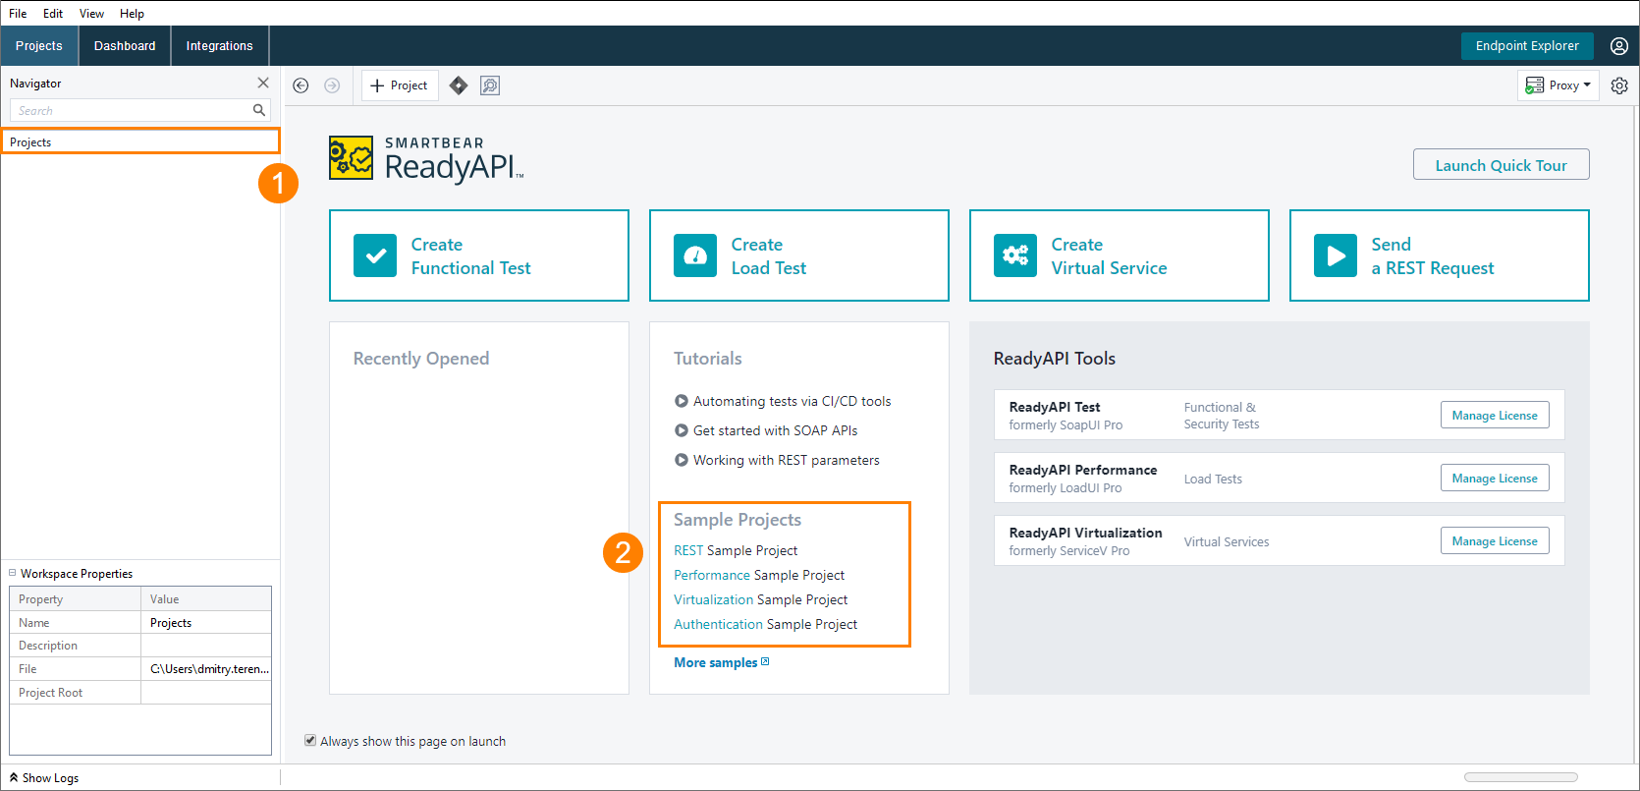Select the Projects node in Navigator
This screenshot has height=791, width=1640.
pos(140,141)
